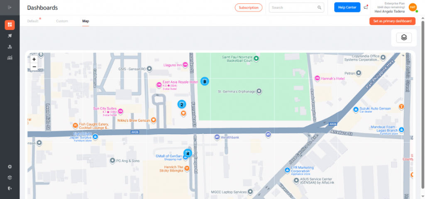The image size is (425, 199).
Task: Click the GSIS - Gensan RO pin
Action: (x=149, y=69)
